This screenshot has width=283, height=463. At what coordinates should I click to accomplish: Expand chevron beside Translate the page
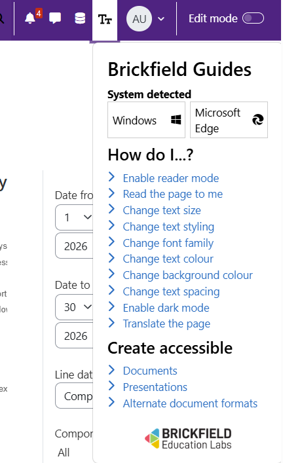point(111,322)
